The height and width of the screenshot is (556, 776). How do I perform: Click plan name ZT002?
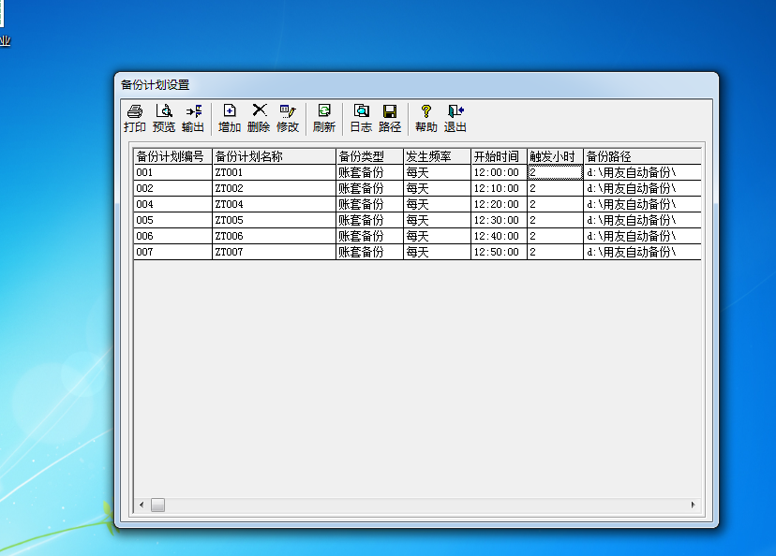point(275,188)
